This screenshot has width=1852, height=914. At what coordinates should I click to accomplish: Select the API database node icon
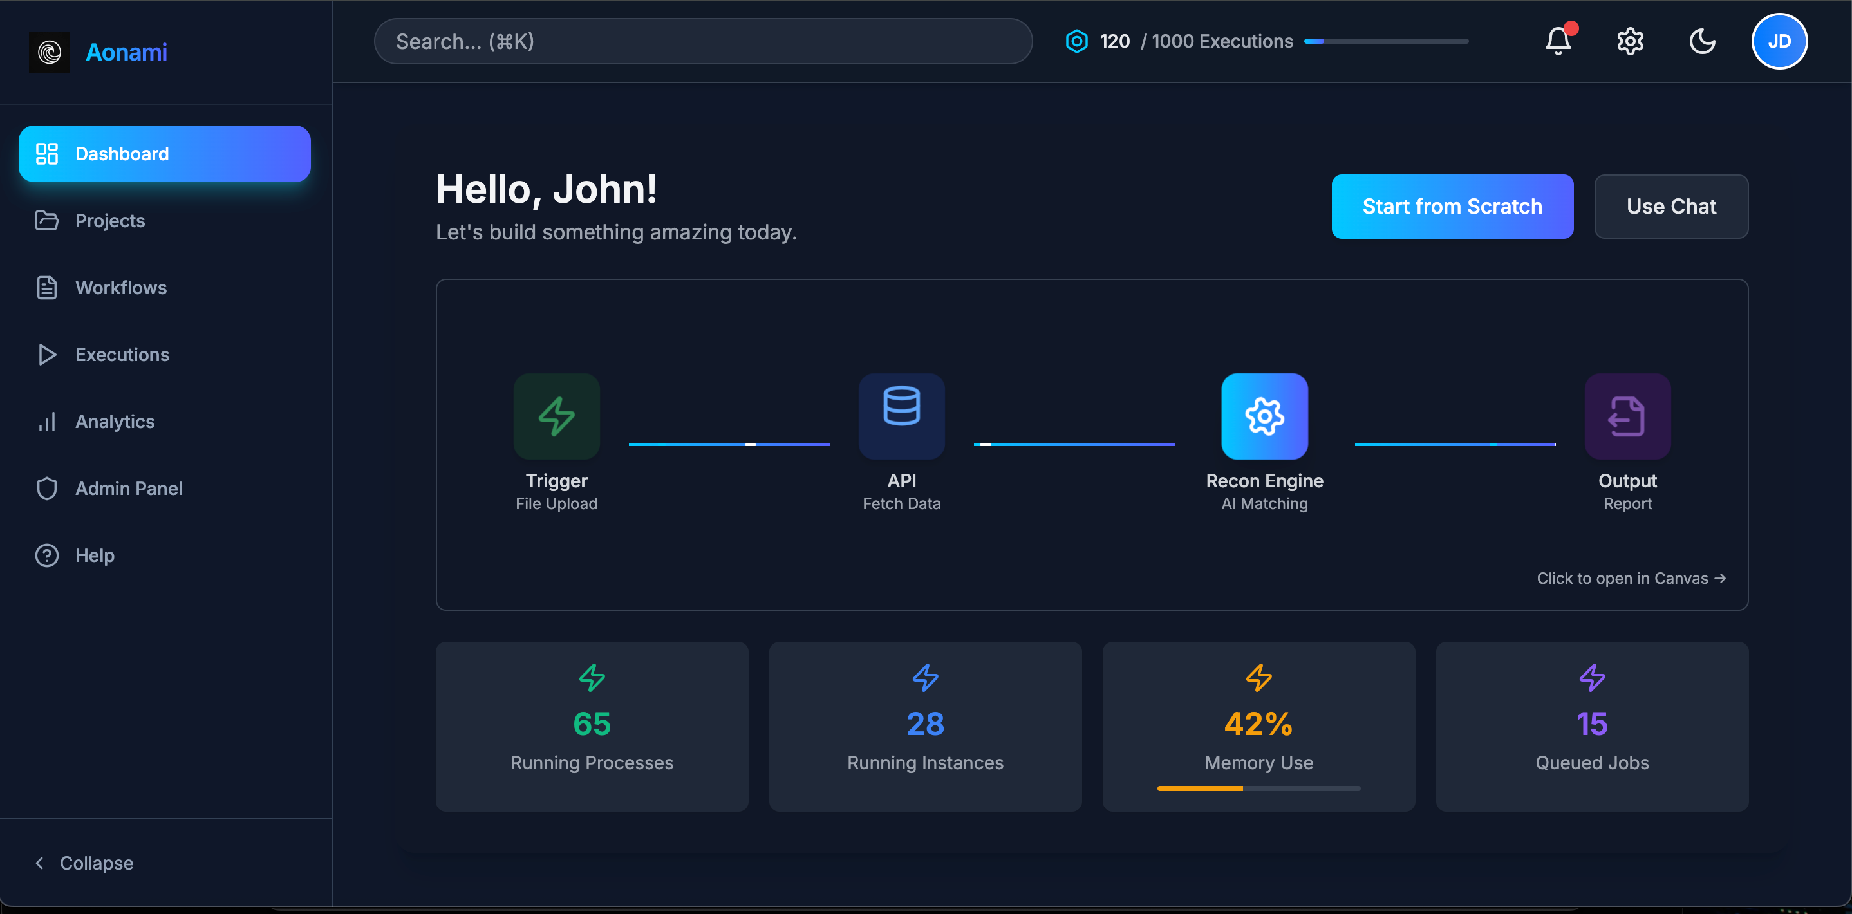point(902,416)
